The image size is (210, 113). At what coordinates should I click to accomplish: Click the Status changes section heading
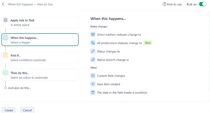(99, 26)
